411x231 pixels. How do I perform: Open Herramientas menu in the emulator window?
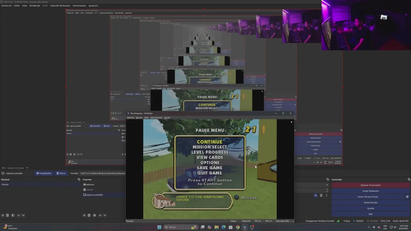156,117
